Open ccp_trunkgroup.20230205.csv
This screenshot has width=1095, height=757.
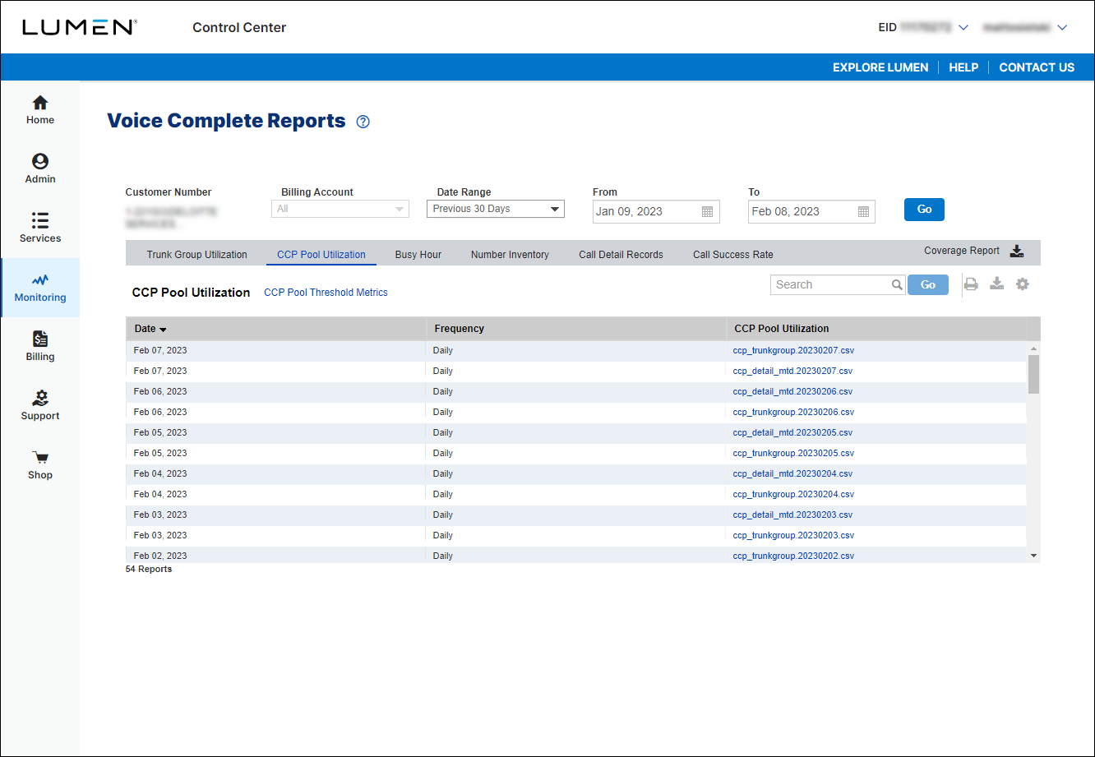pyautogui.click(x=793, y=453)
